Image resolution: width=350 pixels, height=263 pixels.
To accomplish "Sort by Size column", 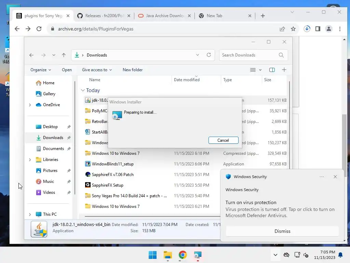I will point(267,79).
